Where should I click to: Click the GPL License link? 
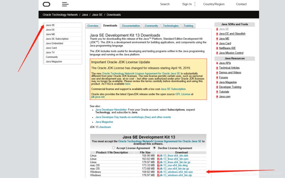[183, 94]
